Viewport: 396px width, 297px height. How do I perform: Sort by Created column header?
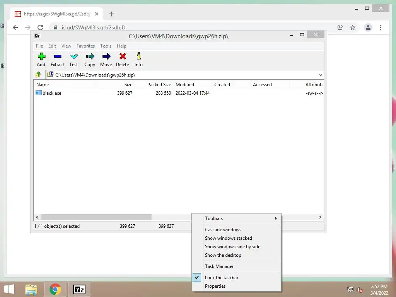[230, 85]
